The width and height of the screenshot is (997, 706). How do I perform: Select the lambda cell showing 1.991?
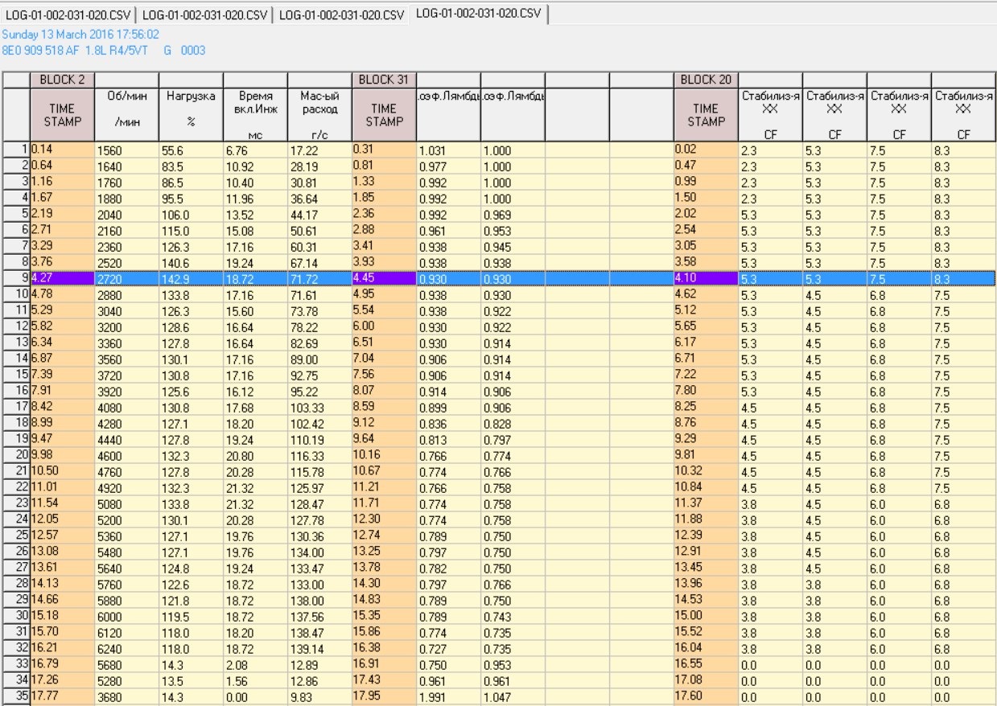click(x=448, y=697)
